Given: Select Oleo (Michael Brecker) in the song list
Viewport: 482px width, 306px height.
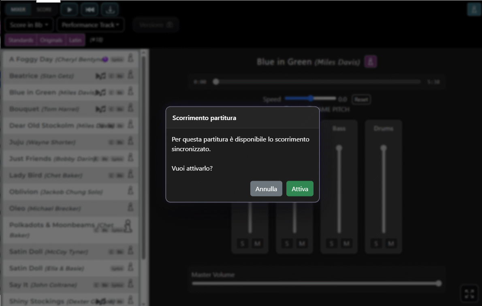Looking at the screenshot, I should [70, 208].
